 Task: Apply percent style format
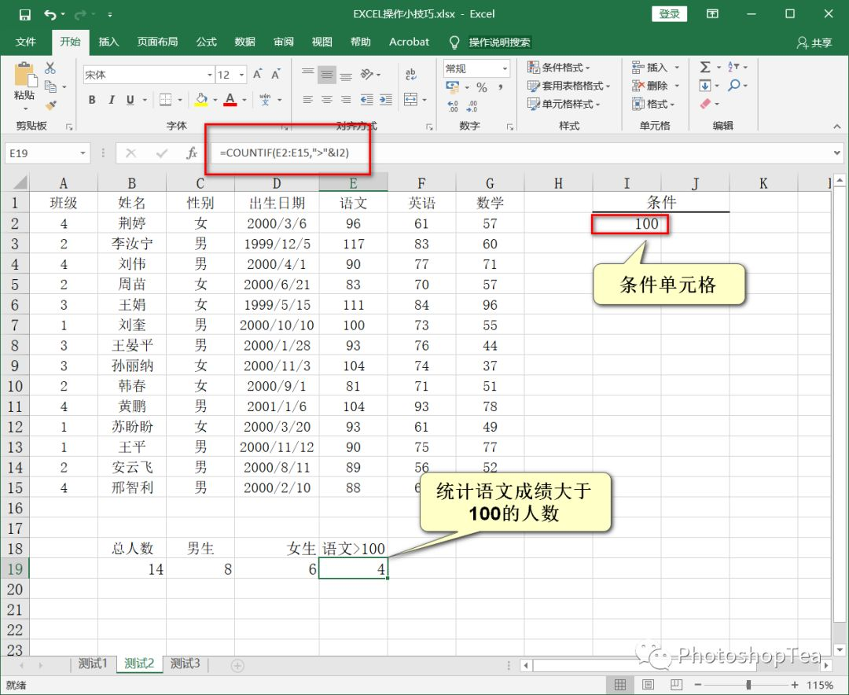[482, 87]
